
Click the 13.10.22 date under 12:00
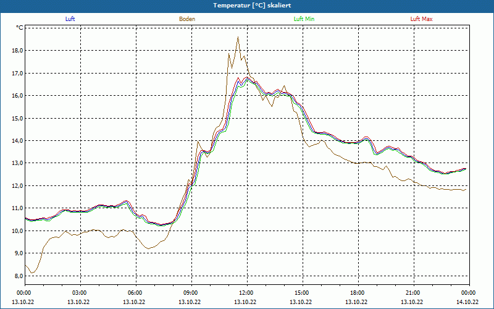[x=245, y=302]
